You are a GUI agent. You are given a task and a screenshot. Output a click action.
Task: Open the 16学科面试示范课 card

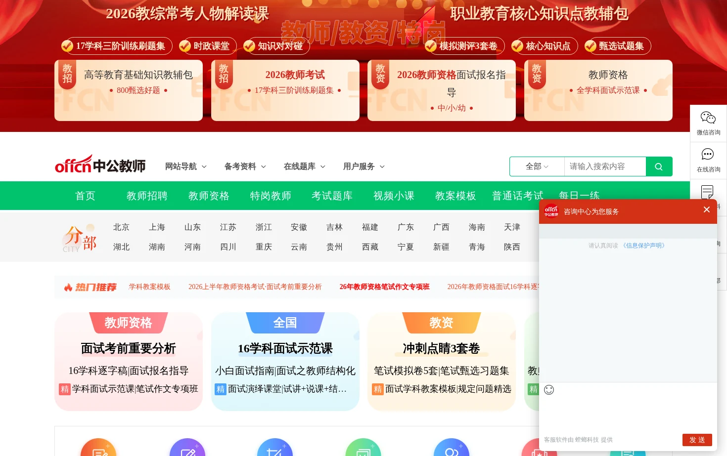click(x=285, y=362)
